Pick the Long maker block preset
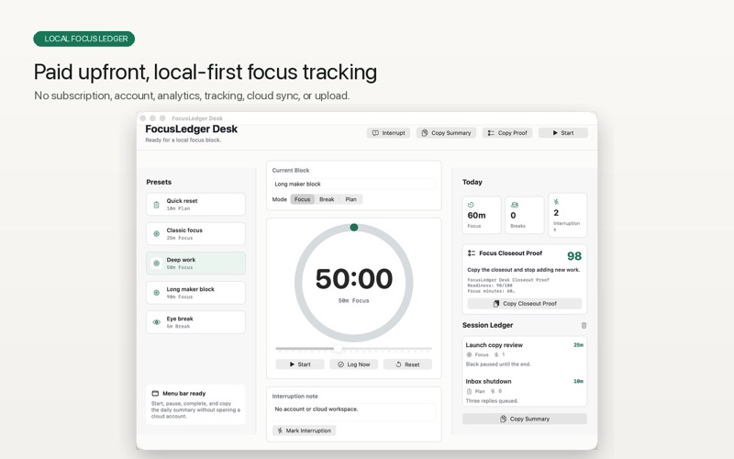Viewport: 734px width, 459px height. [195, 293]
